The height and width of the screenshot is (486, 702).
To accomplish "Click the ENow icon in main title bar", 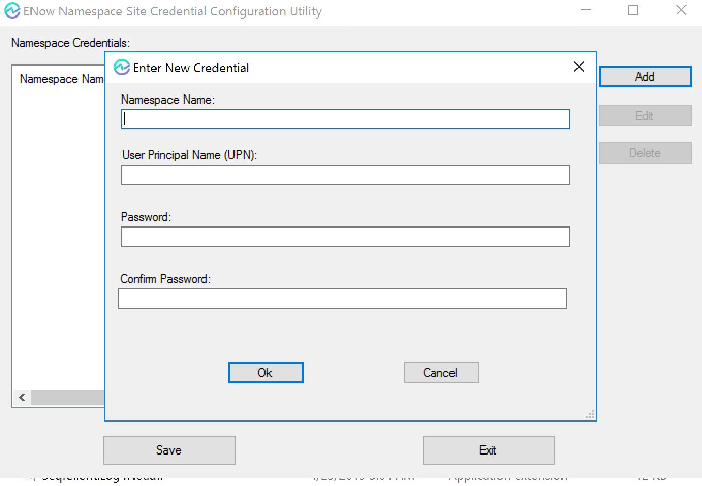I will click(x=12, y=11).
